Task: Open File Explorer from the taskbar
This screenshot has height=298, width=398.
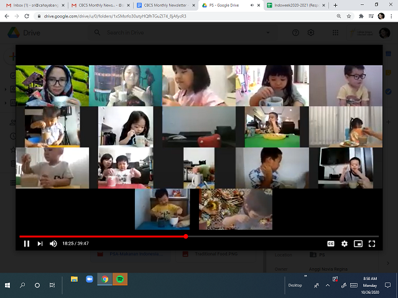Action: [74, 279]
